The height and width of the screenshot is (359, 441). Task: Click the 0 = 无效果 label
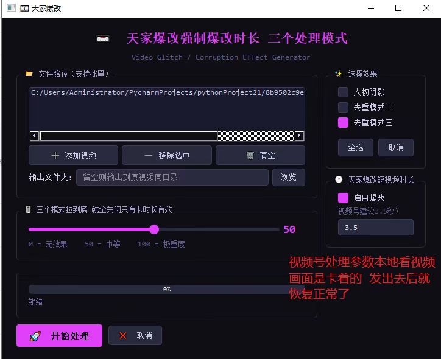click(x=48, y=244)
